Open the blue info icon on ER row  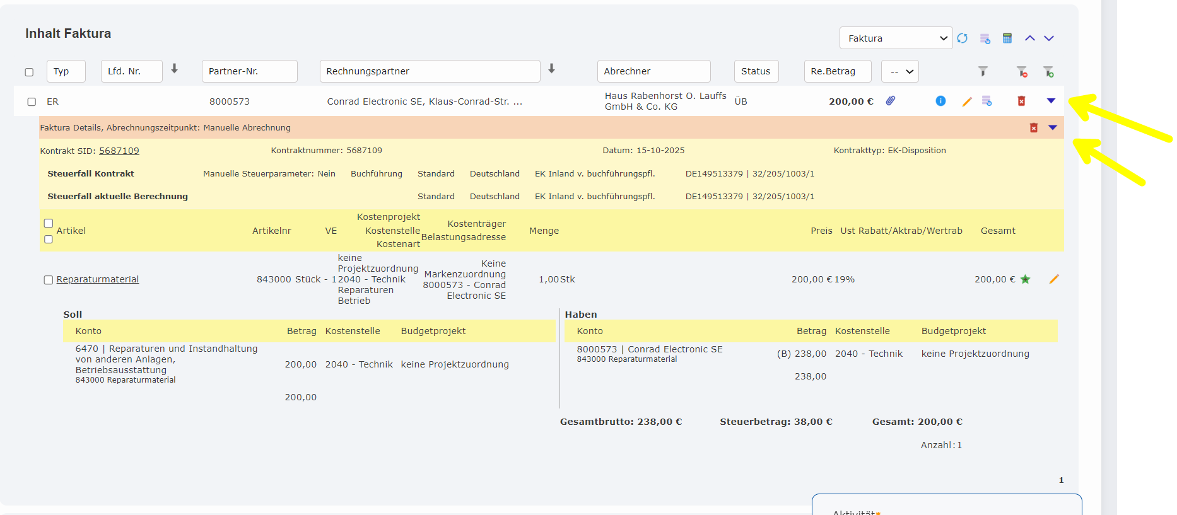tap(940, 101)
